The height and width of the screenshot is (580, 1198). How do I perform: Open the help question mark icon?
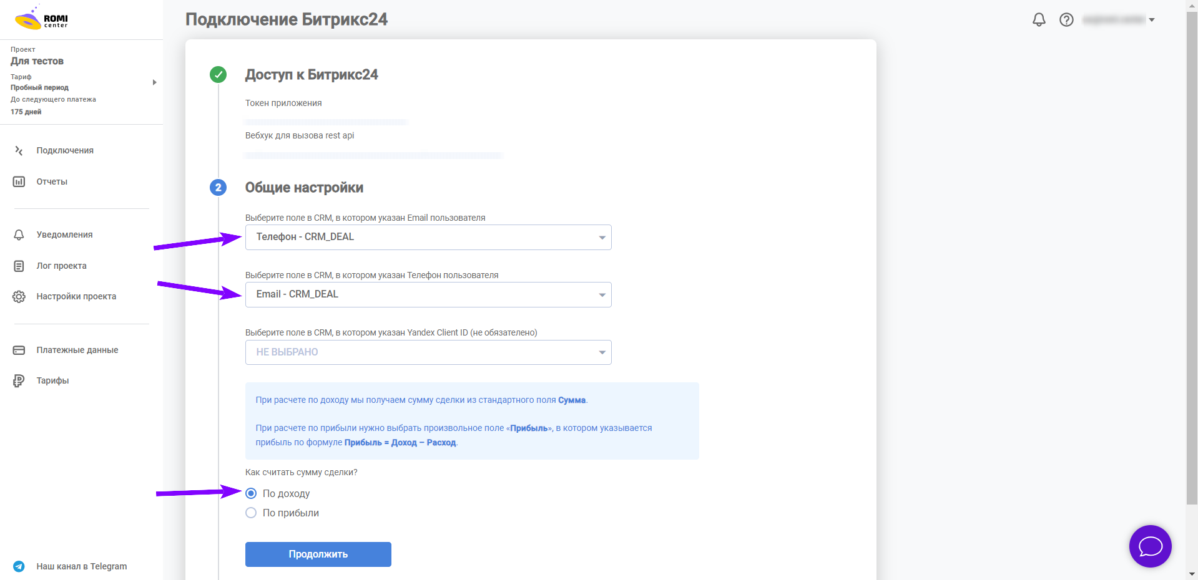(x=1066, y=20)
